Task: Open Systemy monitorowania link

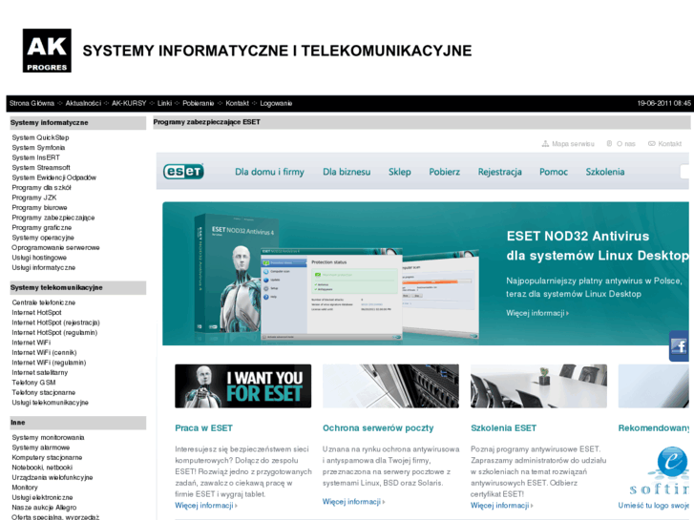Action: [48, 438]
